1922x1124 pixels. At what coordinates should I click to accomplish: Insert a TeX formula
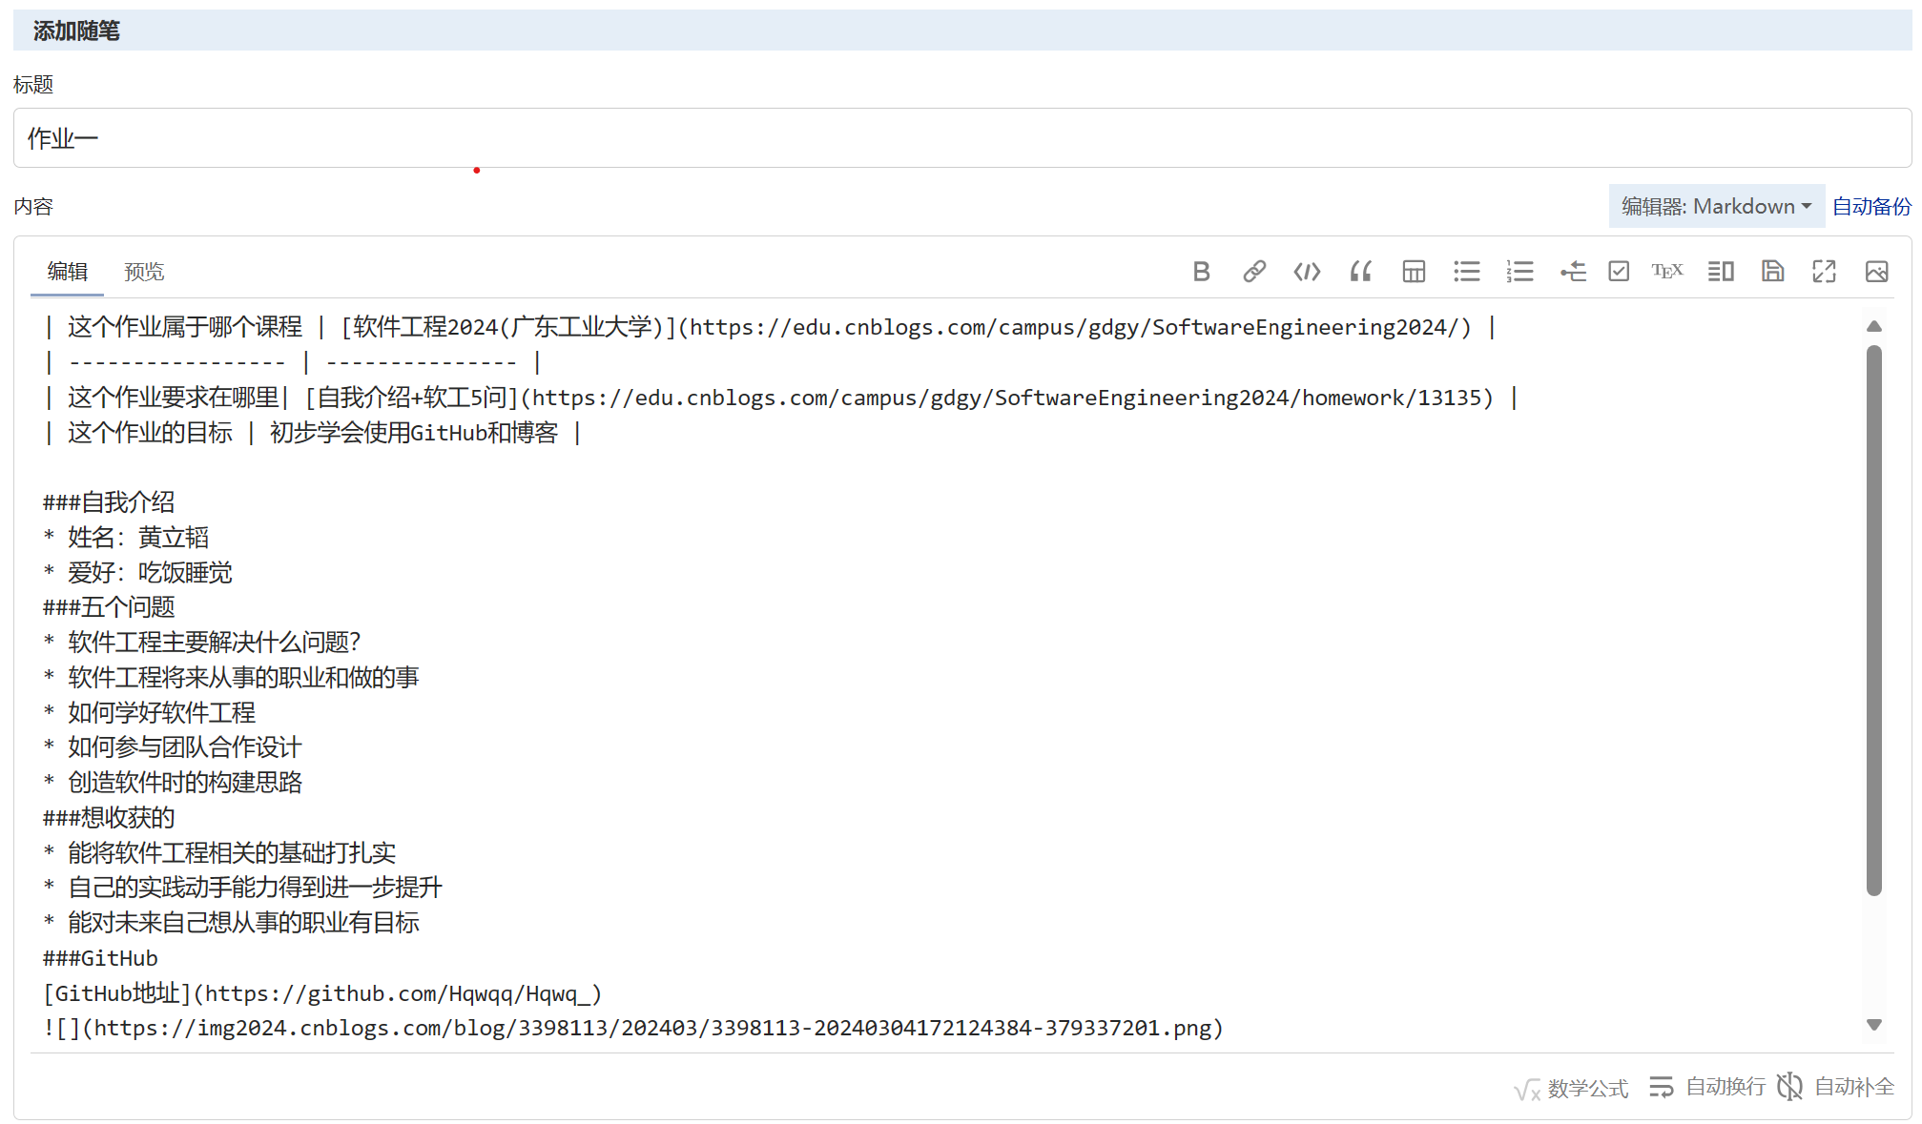(x=1666, y=272)
